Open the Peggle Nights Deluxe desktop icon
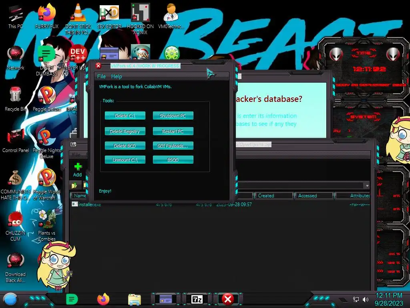Image resolution: width=410 pixels, height=308 pixels. coord(46,143)
